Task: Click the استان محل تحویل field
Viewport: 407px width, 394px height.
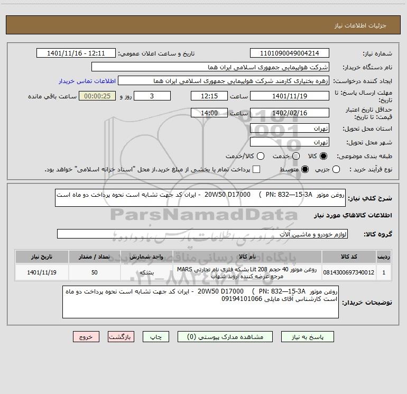Action: pos(289,129)
